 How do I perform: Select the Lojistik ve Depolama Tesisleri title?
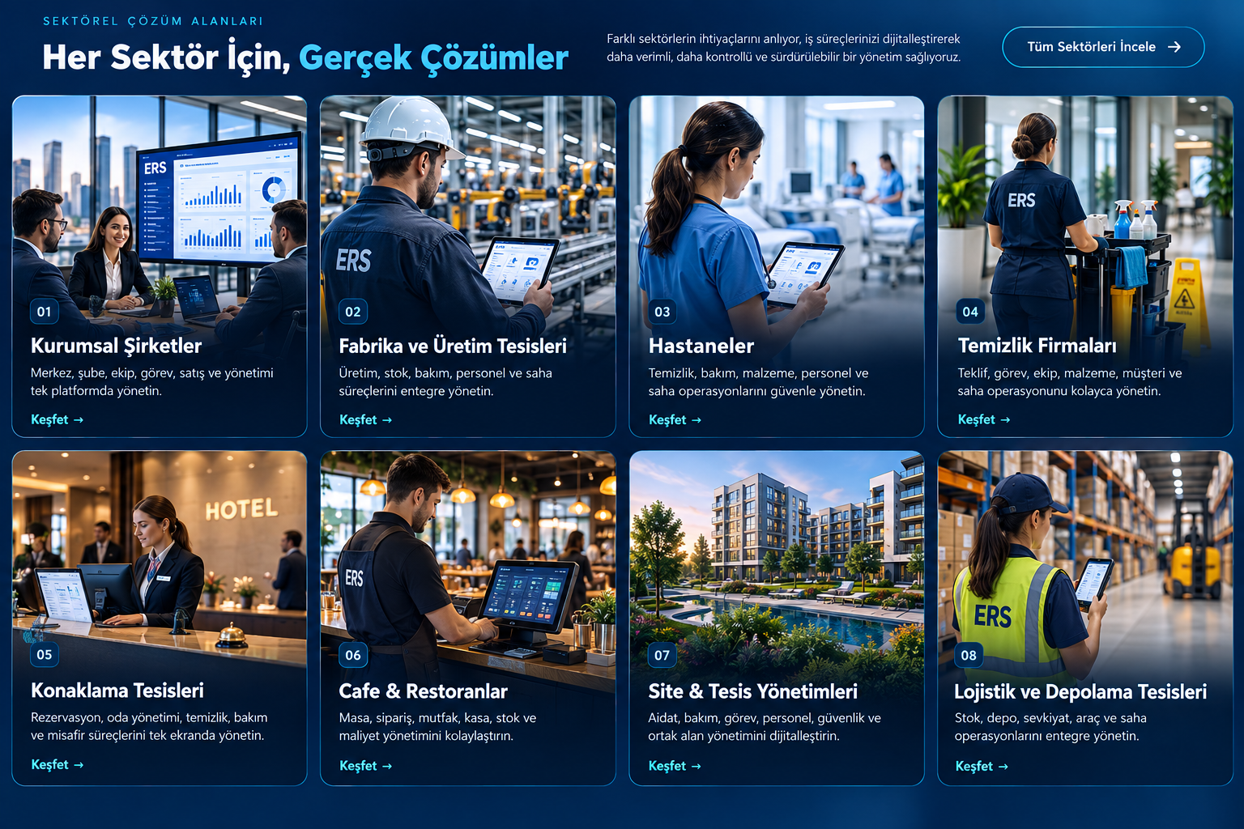[1080, 691]
